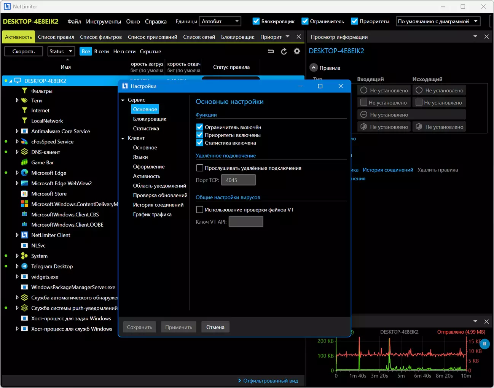Image resolution: width=494 pixels, height=388 pixels.
Task: Click the Microsoft Edge WebView2 icon
Action: [x=25, y=183]
